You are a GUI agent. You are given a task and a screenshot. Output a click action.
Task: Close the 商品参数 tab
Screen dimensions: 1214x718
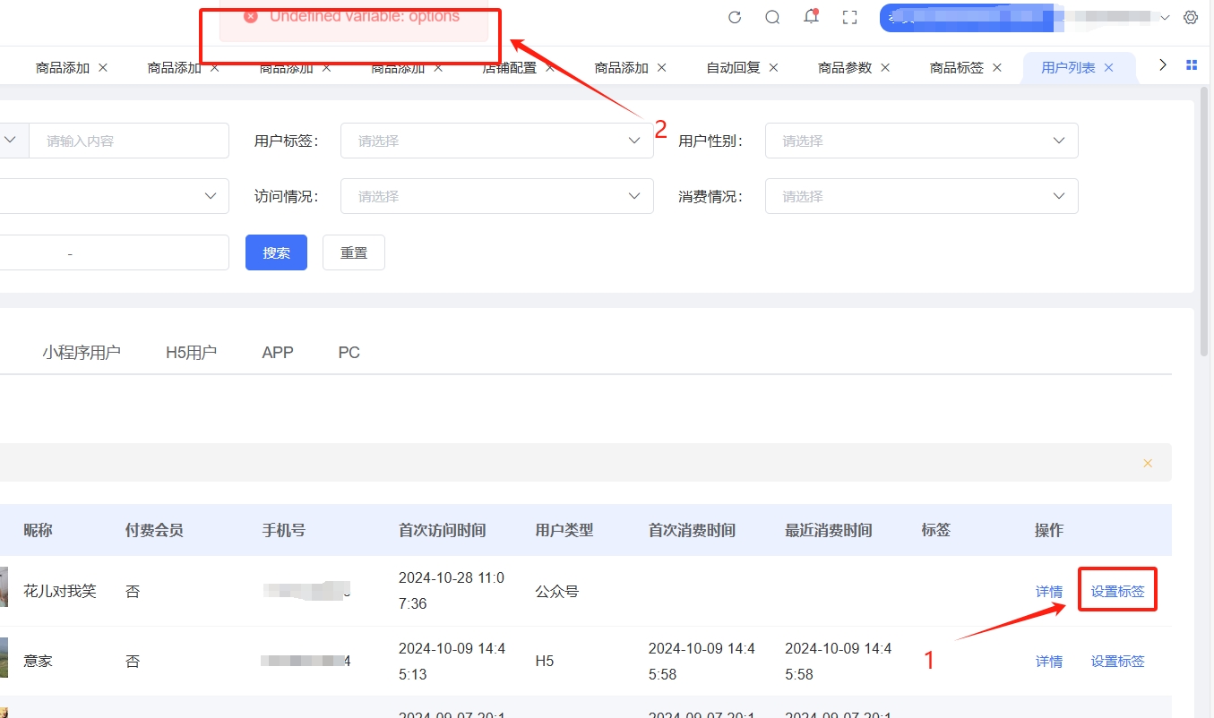click(885, 67)
